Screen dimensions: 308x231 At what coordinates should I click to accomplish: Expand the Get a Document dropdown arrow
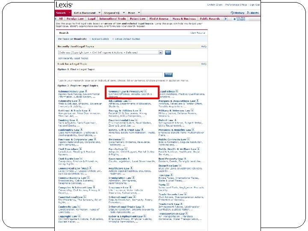click(x=99, y=13)
